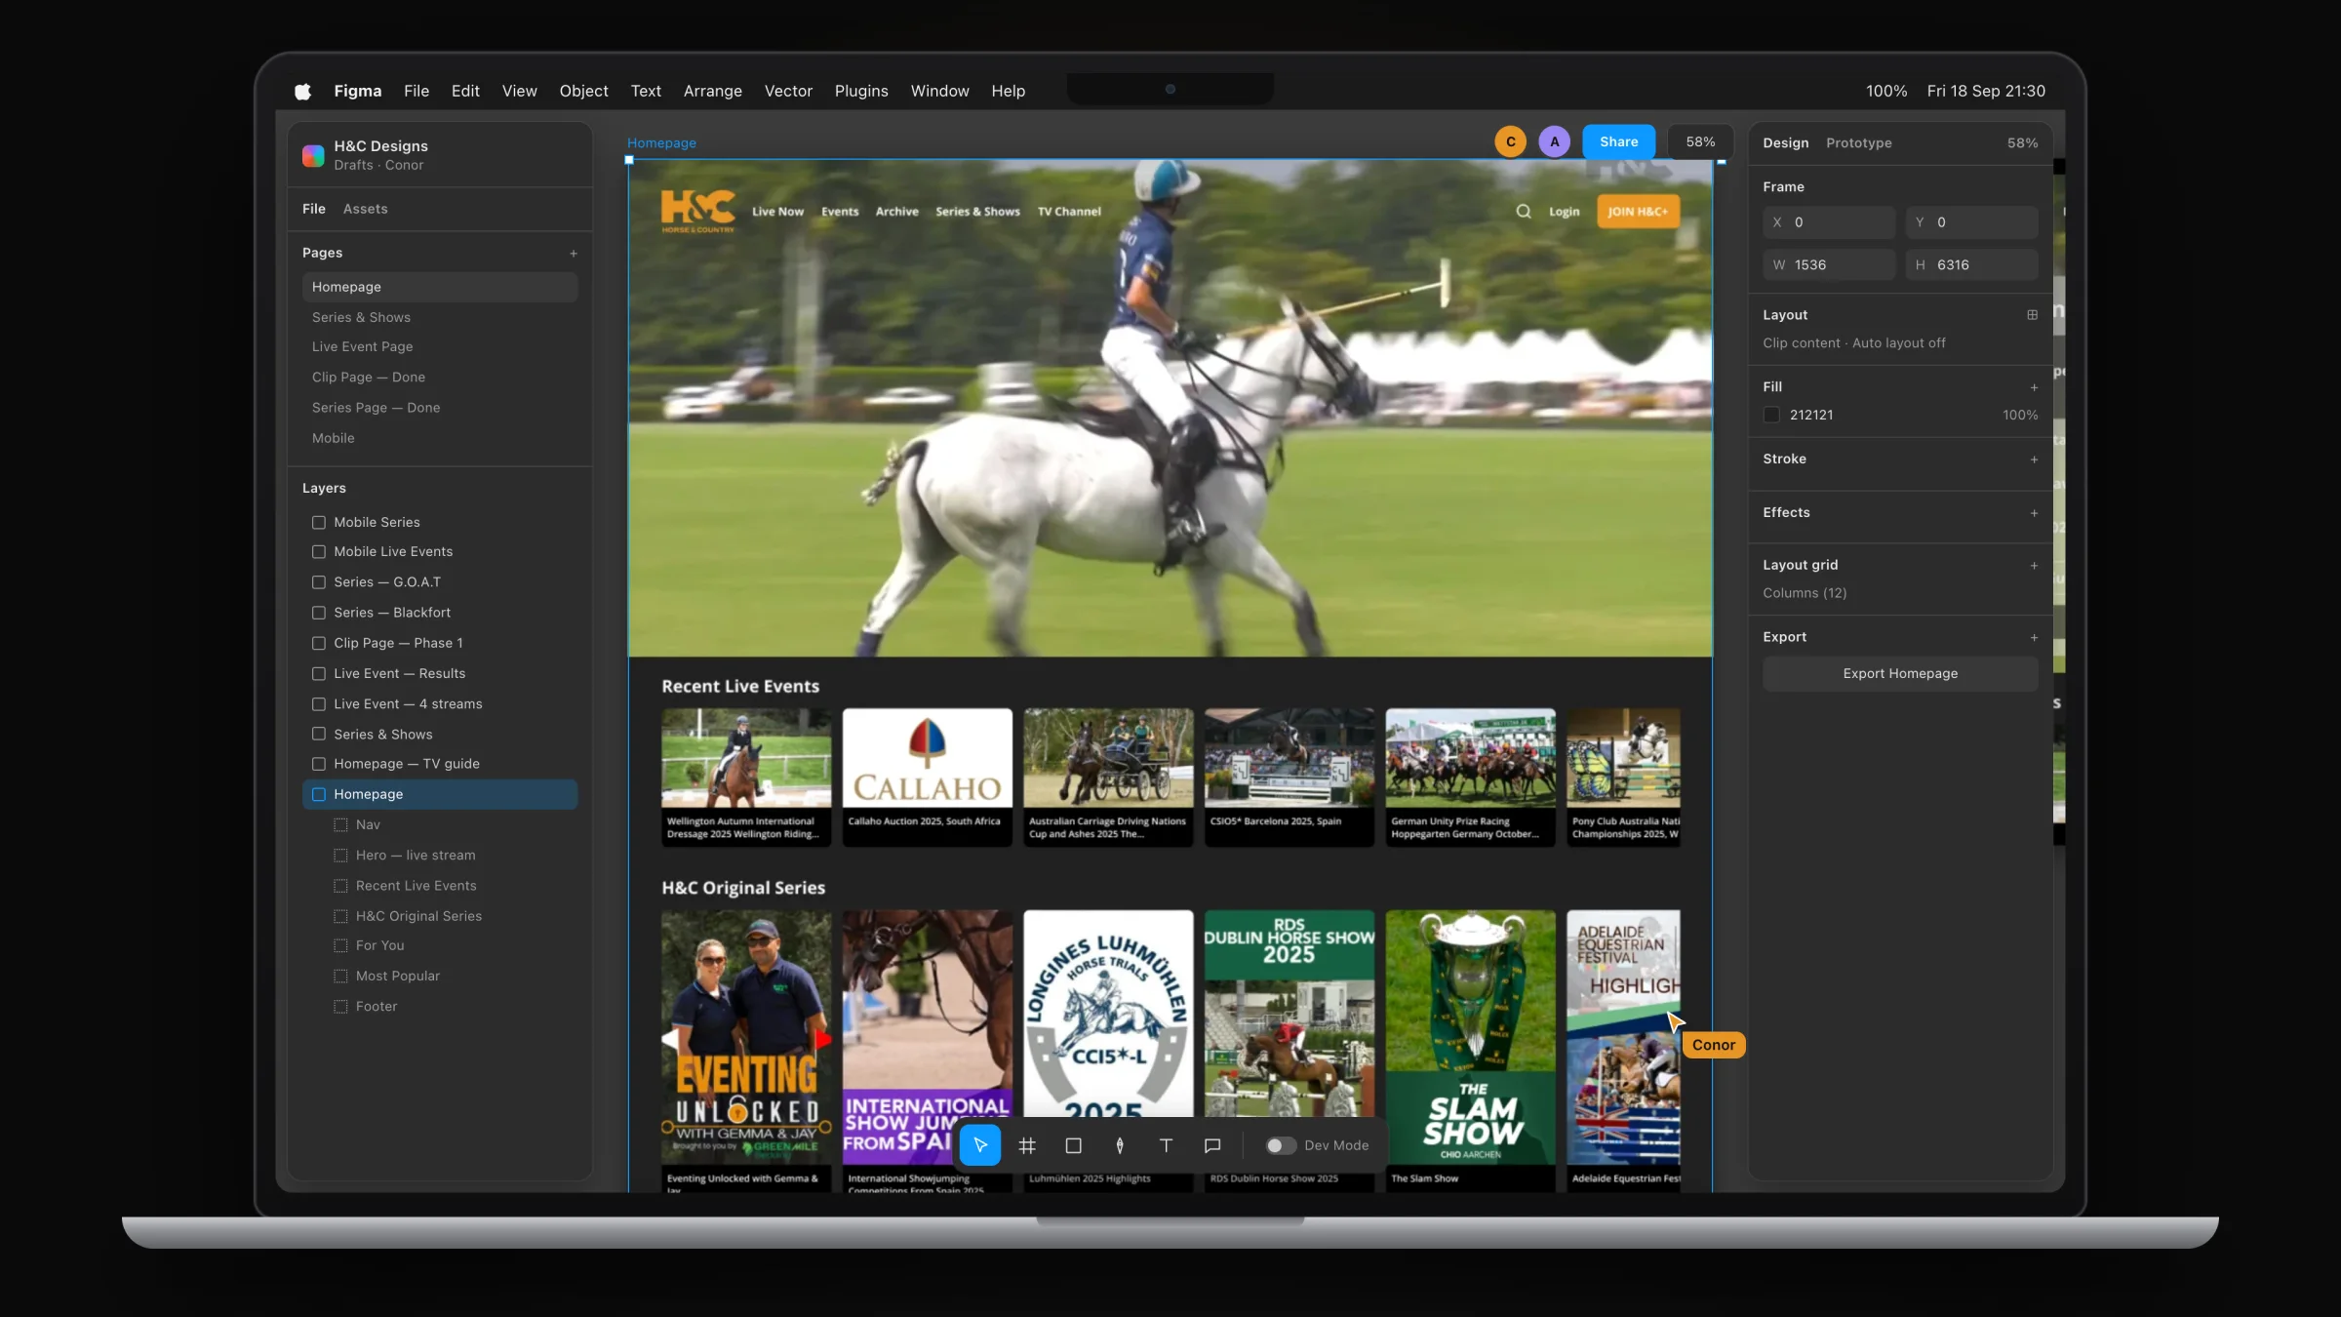Screen dimensions: 2341x1317
Task: Switch to the Prototype tab
Action: pyautogui.click(x=1858, y=142)
